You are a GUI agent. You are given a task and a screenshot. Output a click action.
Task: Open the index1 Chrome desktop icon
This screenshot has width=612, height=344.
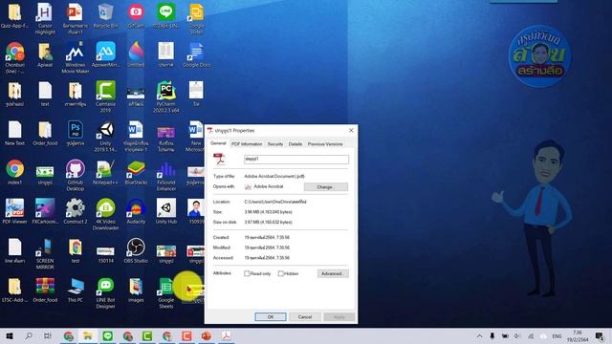[15, 173]
